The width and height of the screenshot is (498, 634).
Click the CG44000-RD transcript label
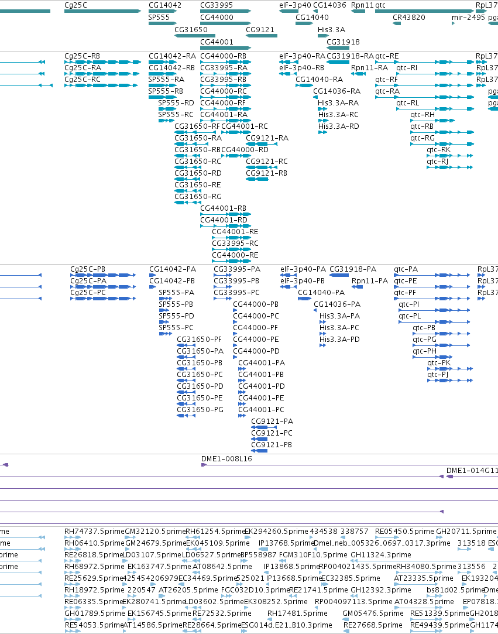tap(245, 150)
